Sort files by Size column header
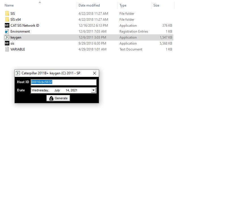Viewport: 225px width, 200px height. click(x=156, y=5)
